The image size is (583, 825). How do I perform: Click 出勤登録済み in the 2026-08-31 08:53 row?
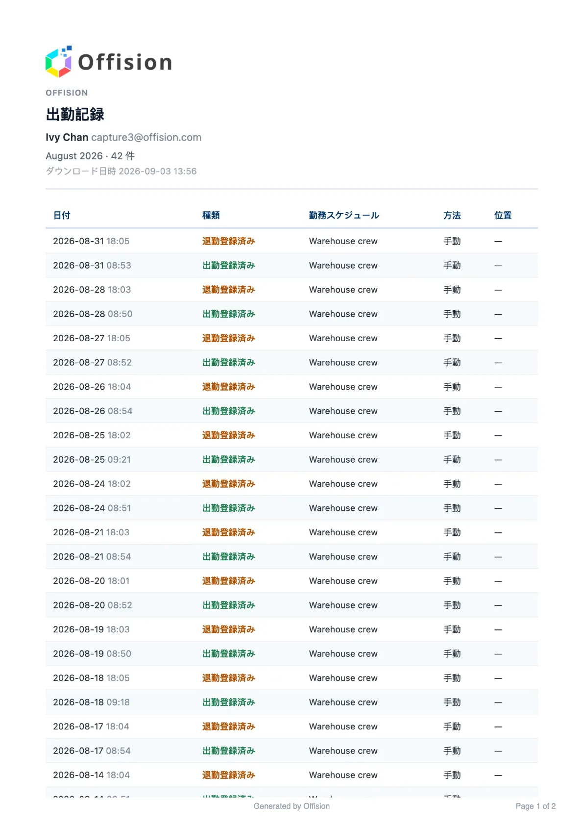pos(229,265)
